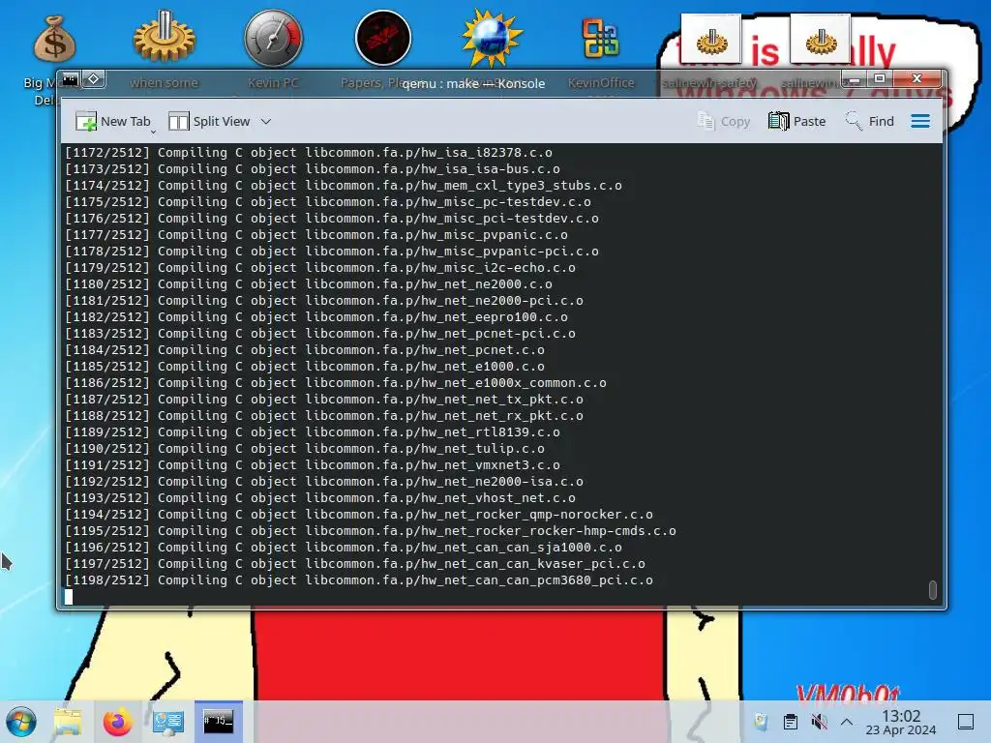This screenshot has height=743, width=991.
Task: Open the system settings taskbar icon
Action: tap(168, 722)
